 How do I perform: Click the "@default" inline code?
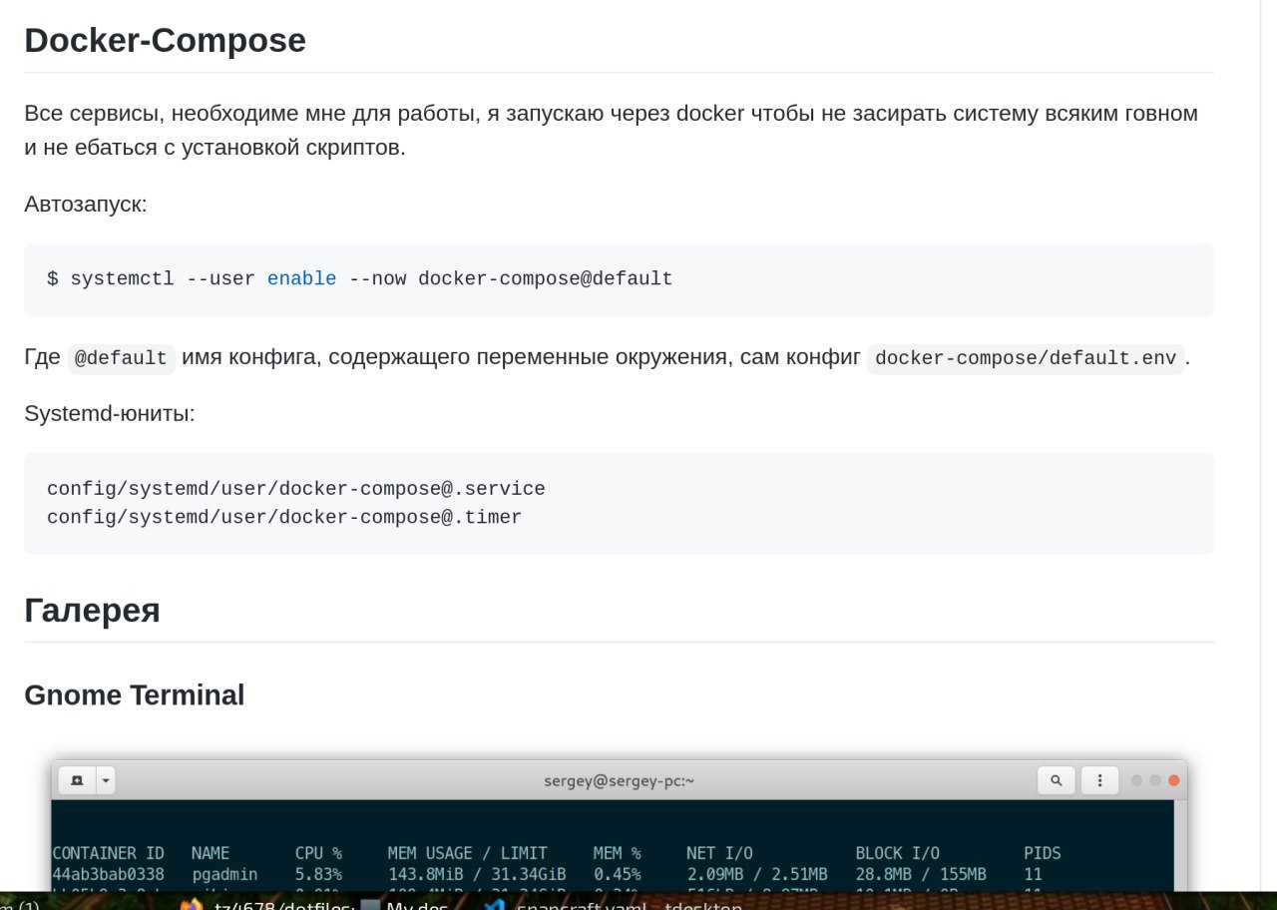tap(121, 358)
